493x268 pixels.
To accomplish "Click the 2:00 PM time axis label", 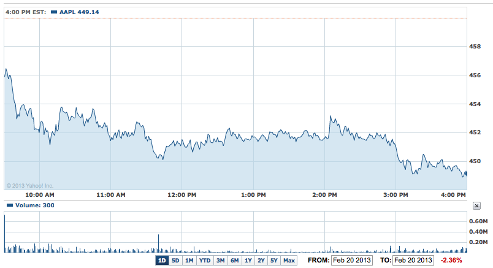I will pyautogui.click(x=324, y=195).
